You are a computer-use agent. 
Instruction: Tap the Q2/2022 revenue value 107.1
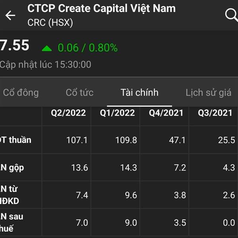click(77, 140)
